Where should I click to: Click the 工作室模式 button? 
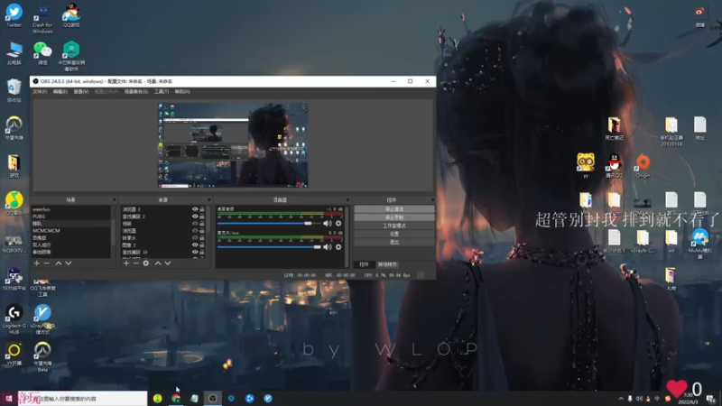[x=394, y=226]
